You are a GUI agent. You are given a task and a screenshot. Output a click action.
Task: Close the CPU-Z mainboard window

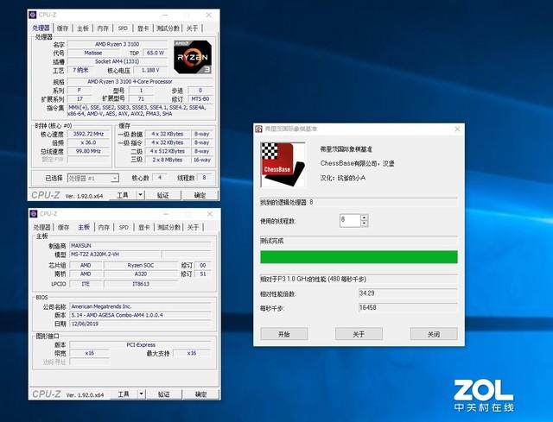click(x=210, y=214)
